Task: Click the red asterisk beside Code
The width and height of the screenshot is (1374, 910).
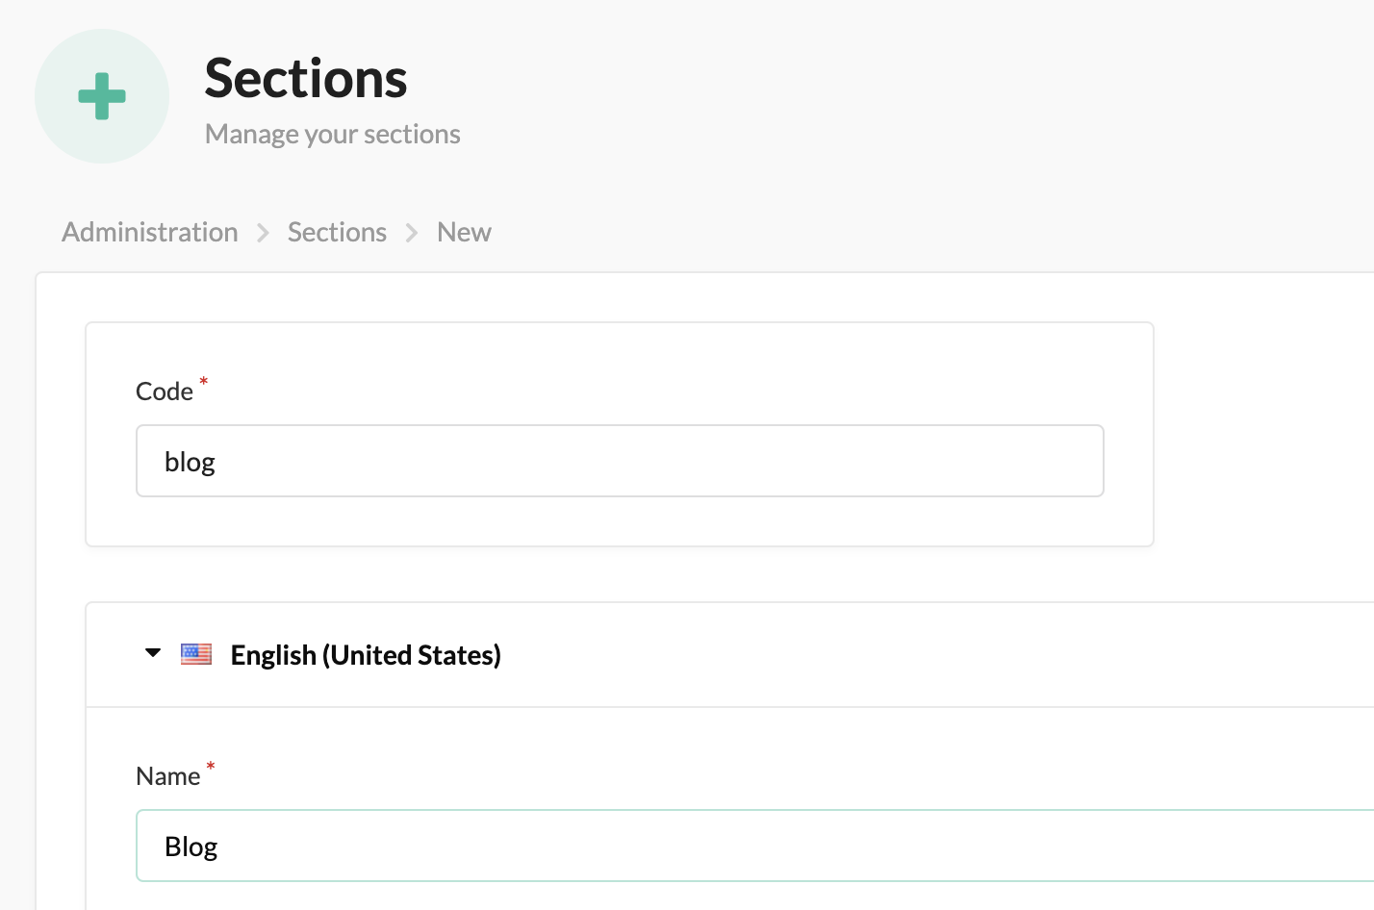Action: [203, 382]
